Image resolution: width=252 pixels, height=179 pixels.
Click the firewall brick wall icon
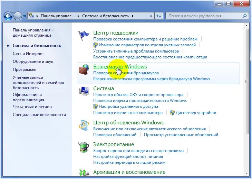(x=84, y=69)
